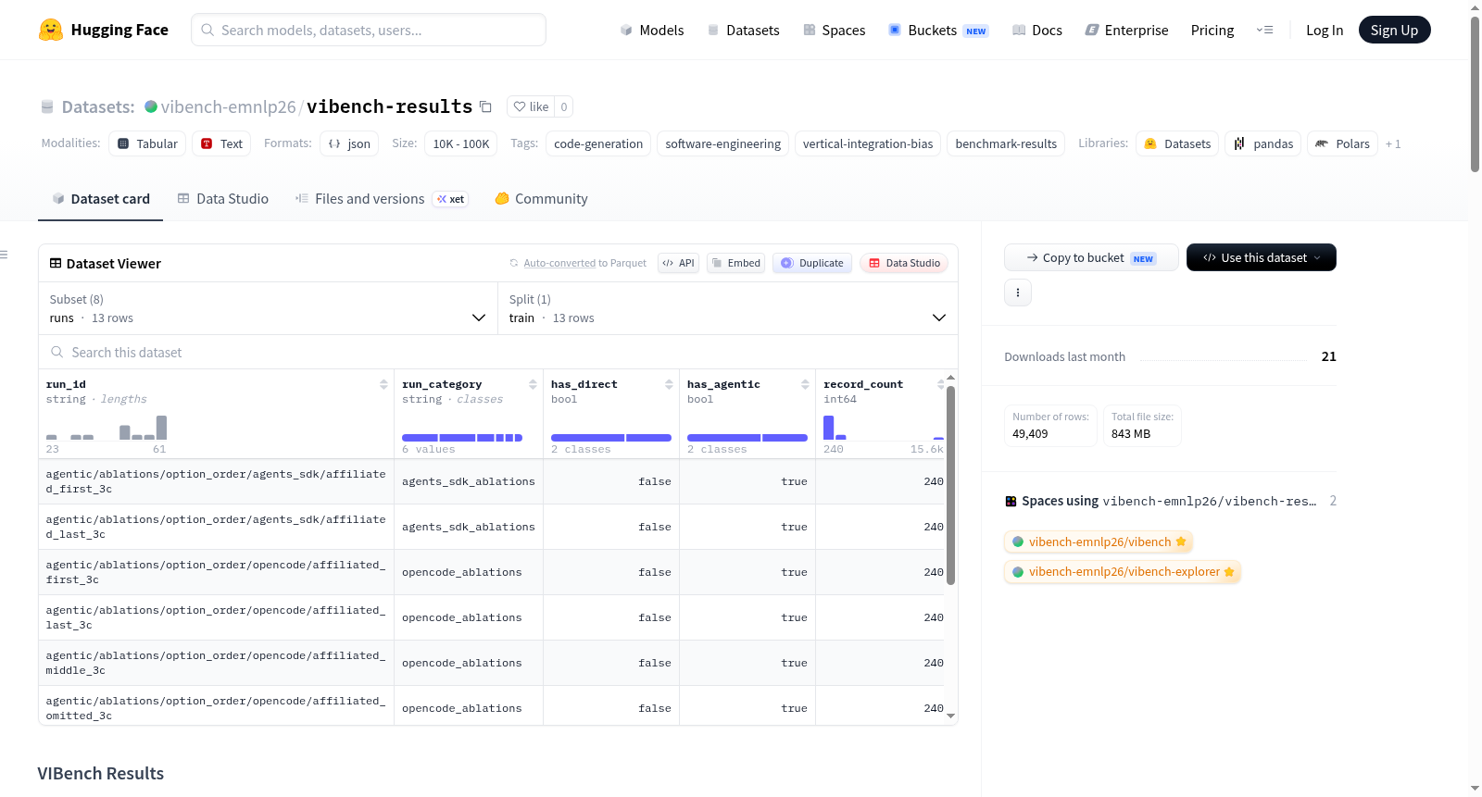Switch to the Data Studio tab

tap(223, 199)
